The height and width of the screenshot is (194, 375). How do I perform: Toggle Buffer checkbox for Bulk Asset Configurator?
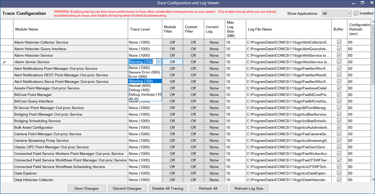point(339,127)
